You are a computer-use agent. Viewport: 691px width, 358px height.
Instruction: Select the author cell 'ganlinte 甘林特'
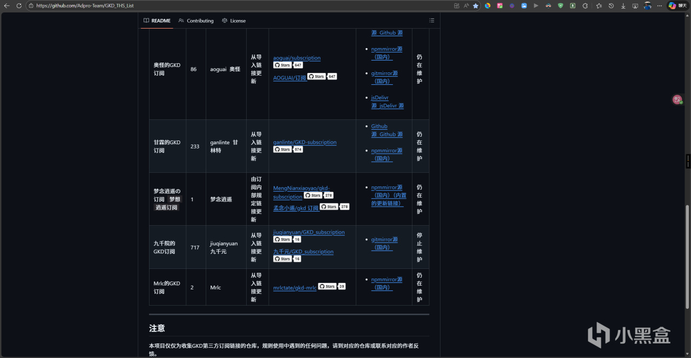point(226,146)
